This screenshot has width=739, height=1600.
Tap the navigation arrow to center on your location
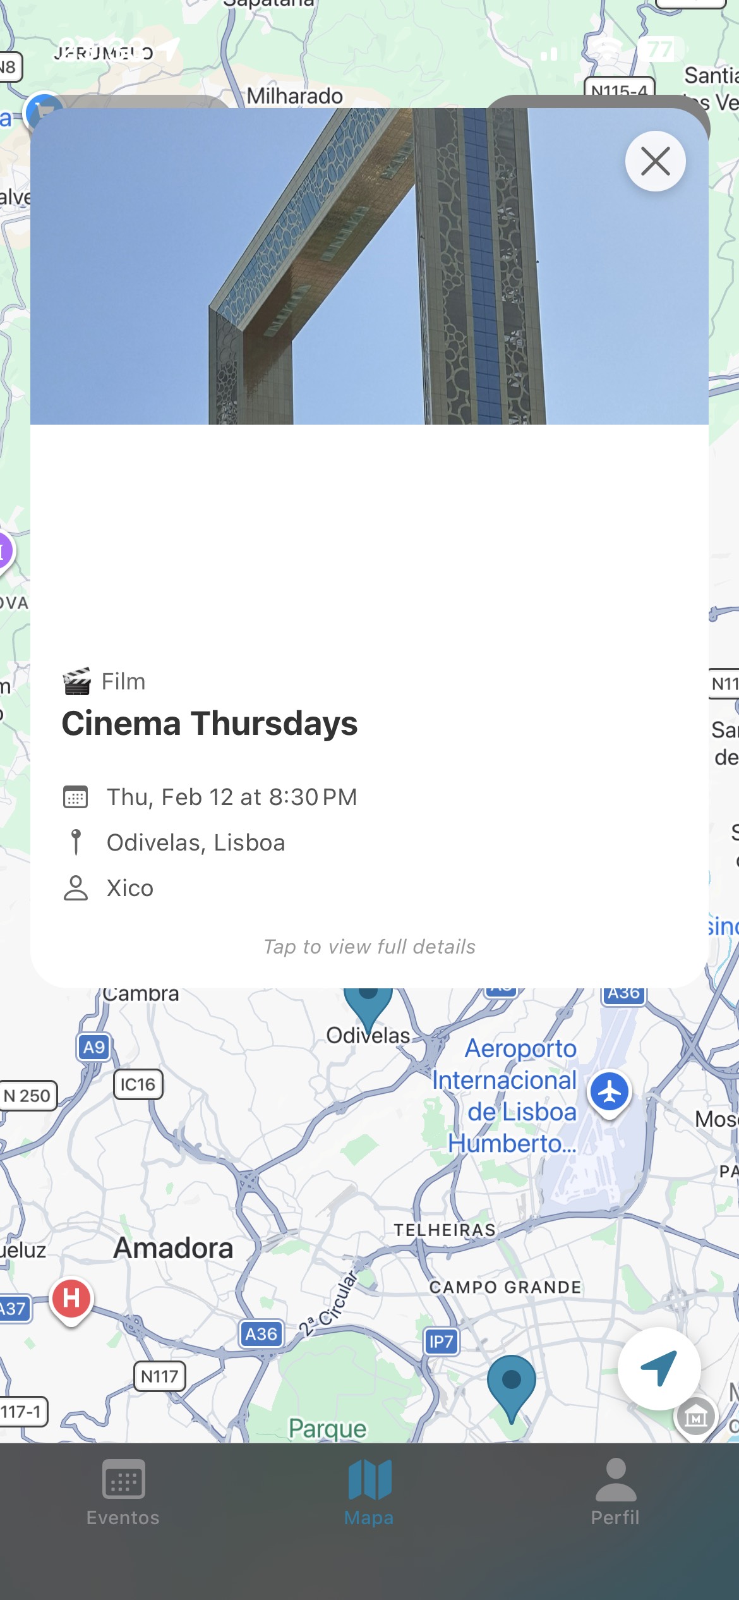(x=659, y=1369)
